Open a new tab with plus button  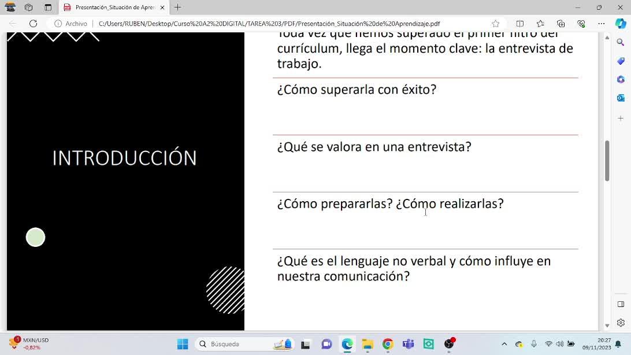click(177, 8)
